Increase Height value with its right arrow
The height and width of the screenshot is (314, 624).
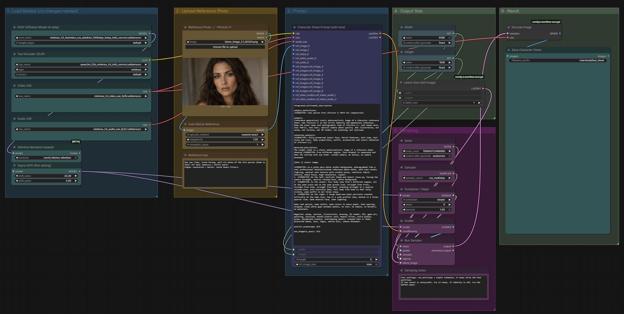(450, 63)
